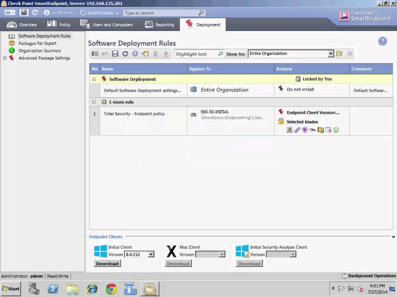The width and height of the screenshot is (397, 297).
Task: Select Total Security - Endpoint policy rule
Action: [134, 114]
